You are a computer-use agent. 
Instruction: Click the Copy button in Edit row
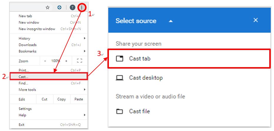(x=62, y=99)
